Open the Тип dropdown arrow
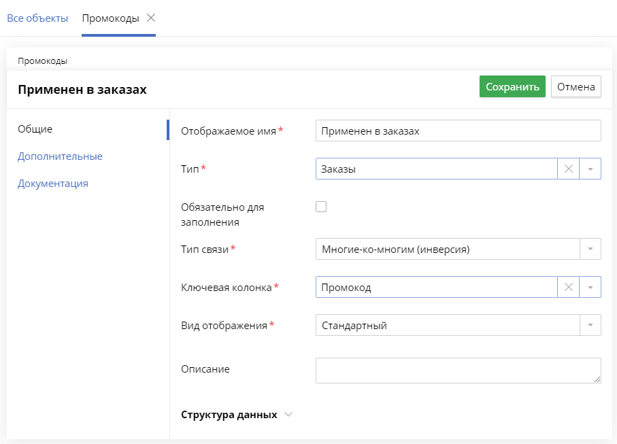Image resolution: width=617 pixels, height=444 pixels. point(591,168)
